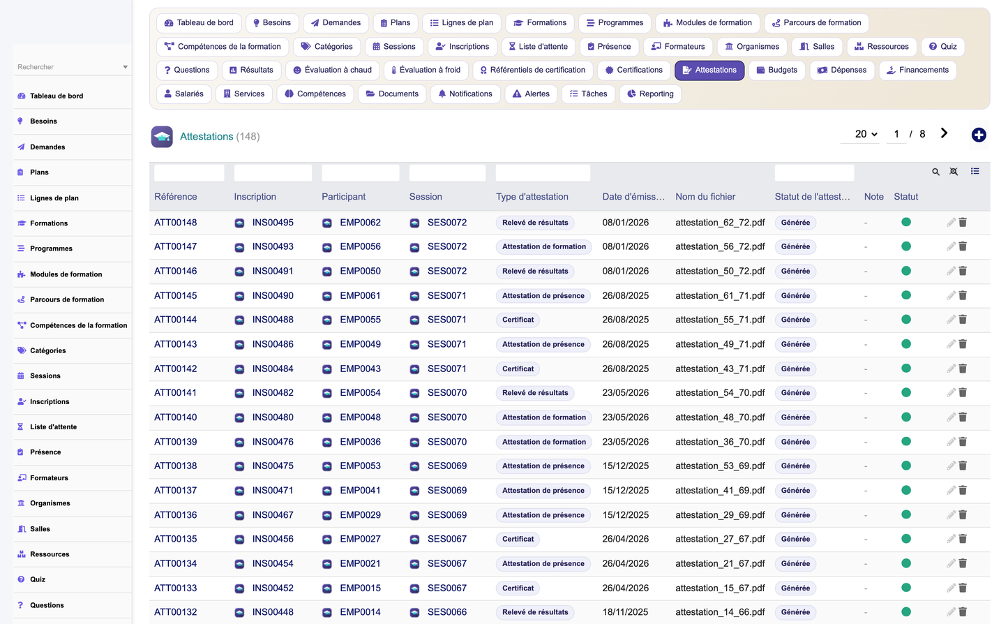Switch to the Reporting tab
This screenshot has width=1008, height=624.
click(x=650, y=94)
